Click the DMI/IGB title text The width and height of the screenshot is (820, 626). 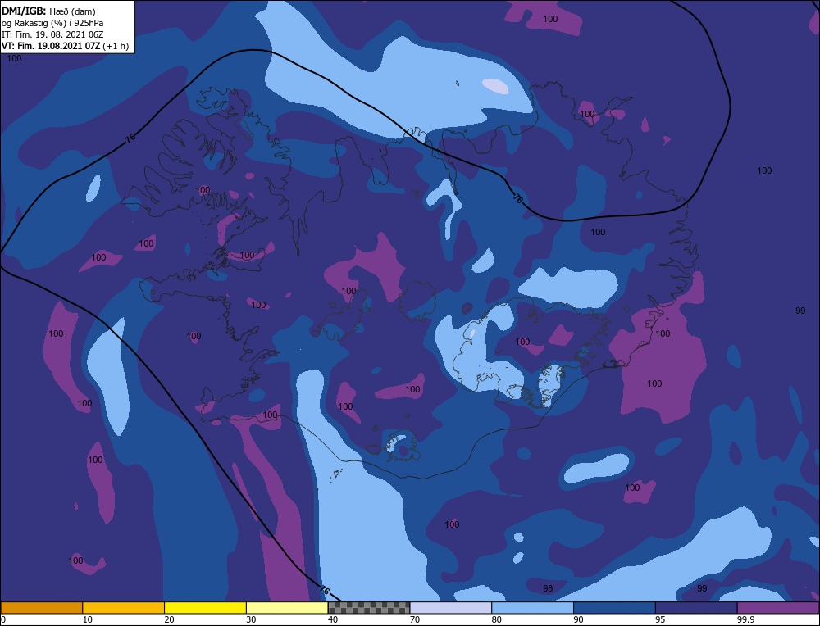coord(23,11)
